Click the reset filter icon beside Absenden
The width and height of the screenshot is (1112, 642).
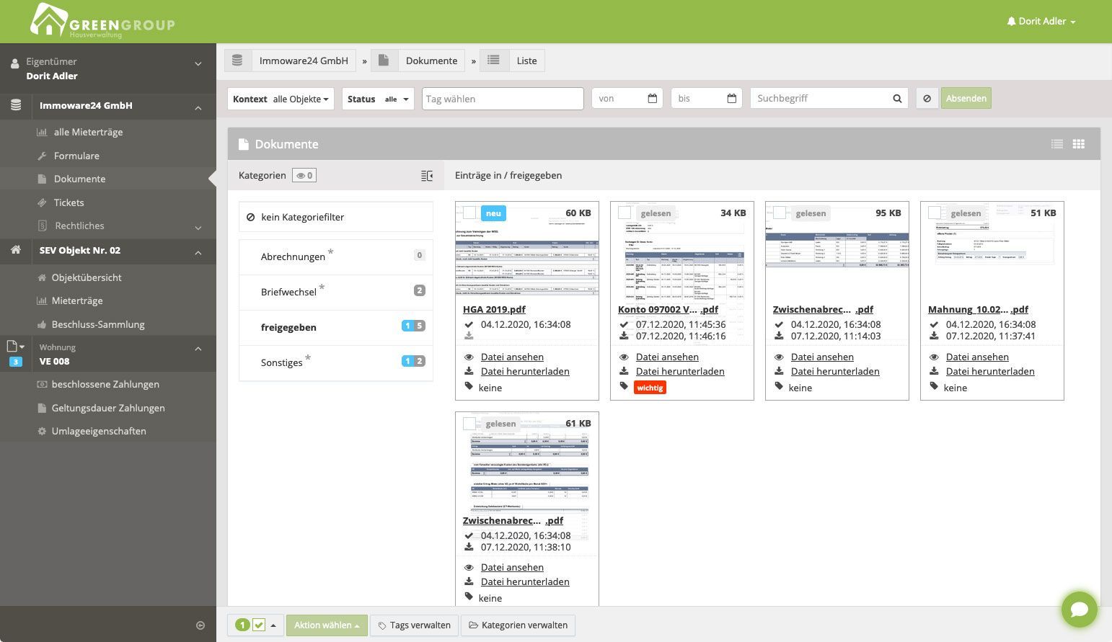click(x=927, y=99)
